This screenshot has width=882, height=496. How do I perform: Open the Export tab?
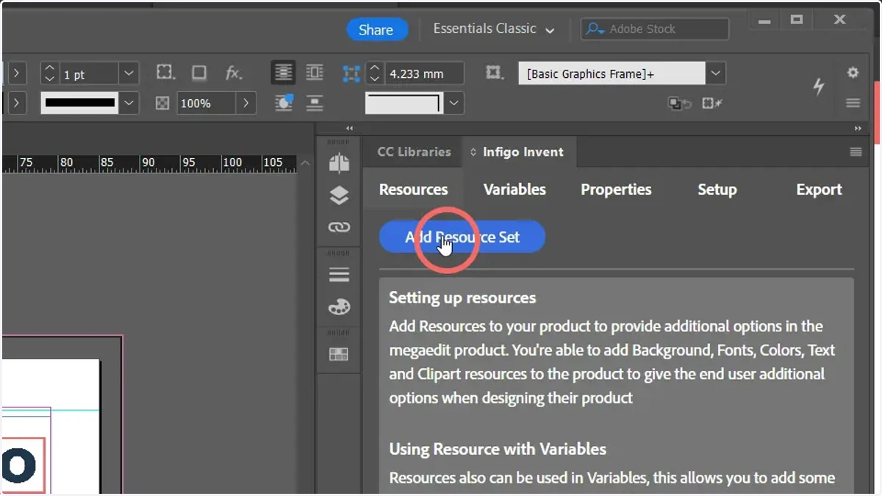(819, 190)
